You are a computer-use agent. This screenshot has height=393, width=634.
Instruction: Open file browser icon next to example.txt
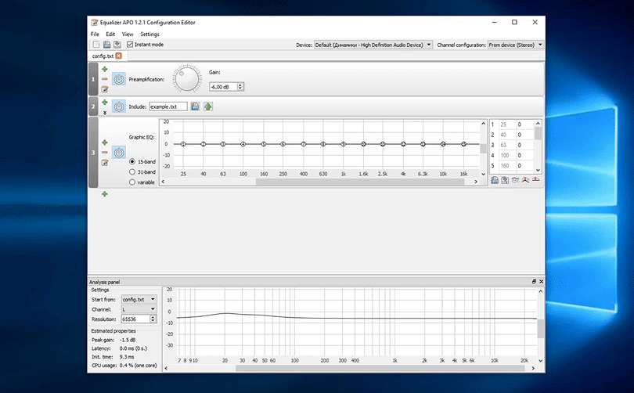click(x=195, y=106)
